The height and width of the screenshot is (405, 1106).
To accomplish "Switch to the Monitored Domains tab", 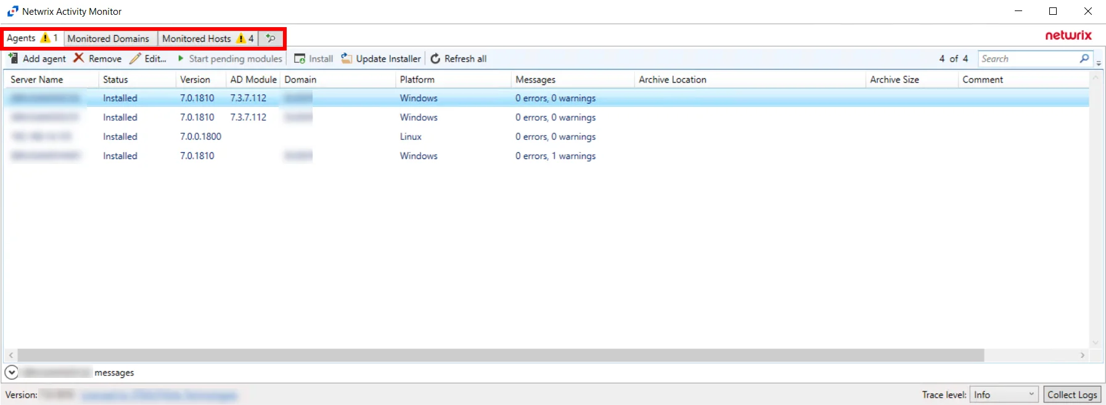I will [109, 38].
